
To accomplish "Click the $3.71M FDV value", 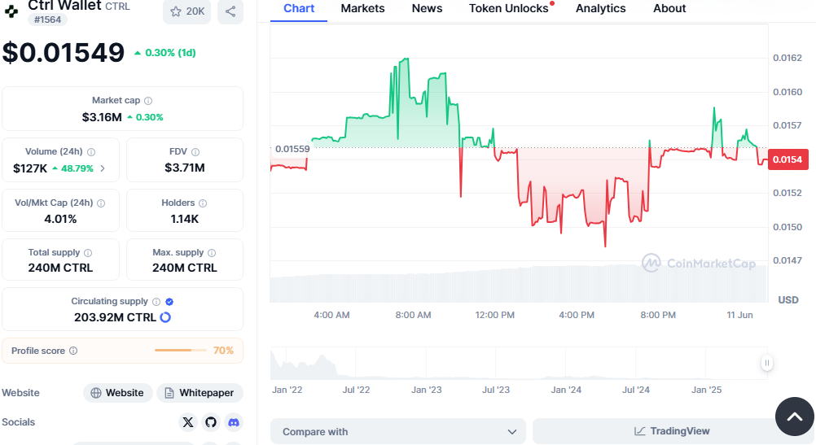I will click(x=185, y=168).
